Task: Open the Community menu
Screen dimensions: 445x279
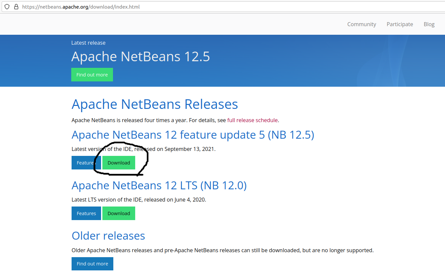Action: click(x=362, y=24)
